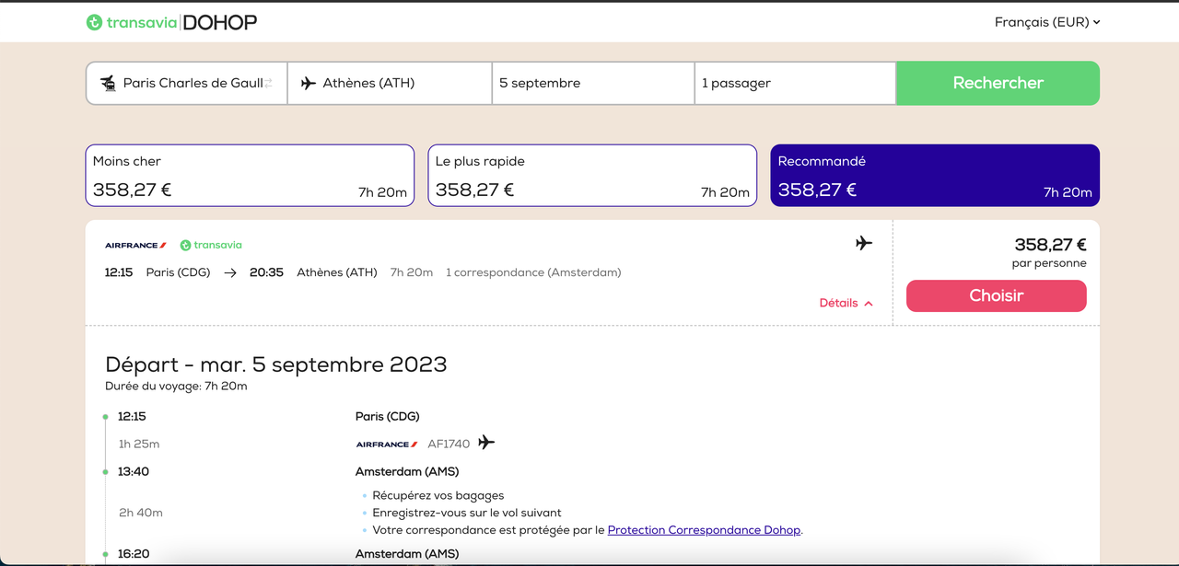Click the train-plane icon in origin field
The height and width of the screenshot is (566, 1179).
(x=108, y=84)
